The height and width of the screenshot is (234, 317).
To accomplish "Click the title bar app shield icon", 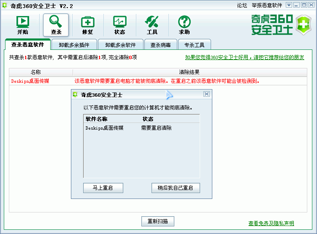I will [5, 5].
